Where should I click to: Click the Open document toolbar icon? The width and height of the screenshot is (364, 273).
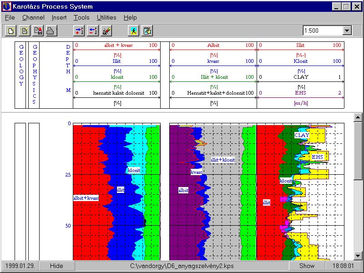click(x=24, y=31)
